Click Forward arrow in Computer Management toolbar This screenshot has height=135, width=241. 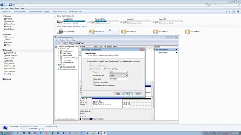(59, 43)
